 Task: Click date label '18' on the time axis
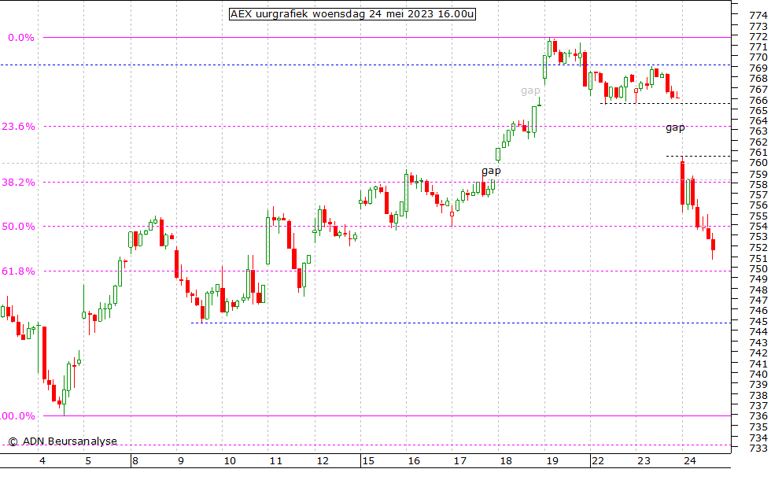click(x=506, y=461)
